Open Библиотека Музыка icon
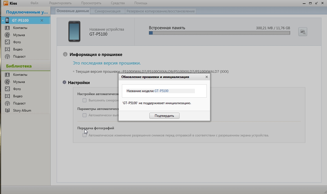This screenshot has height=194, width=327. click(x=7, y=82)
